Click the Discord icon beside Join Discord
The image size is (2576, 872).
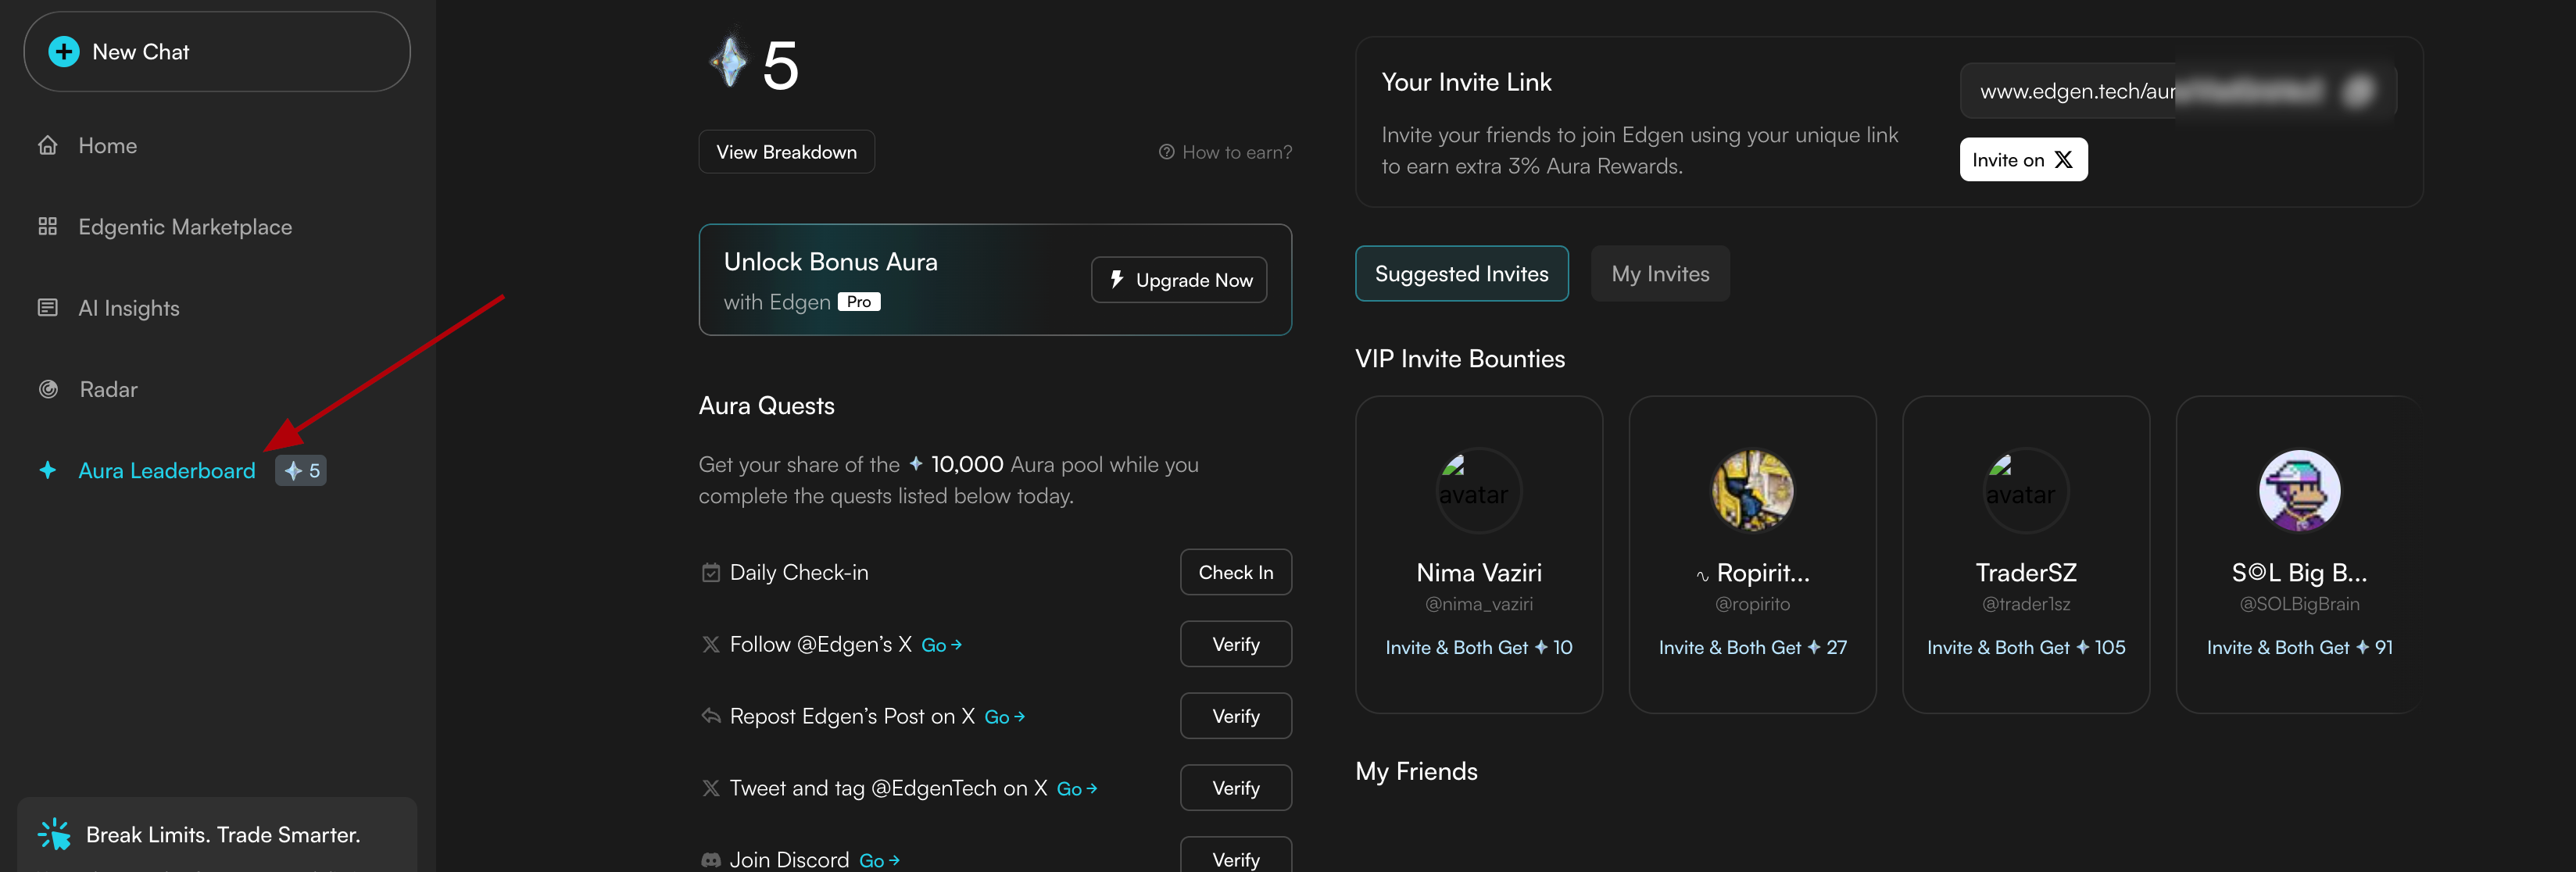coord(711,860)
